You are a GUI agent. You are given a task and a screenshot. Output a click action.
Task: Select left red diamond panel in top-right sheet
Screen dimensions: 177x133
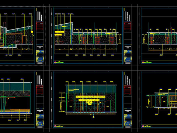click(x=152, y=40)
